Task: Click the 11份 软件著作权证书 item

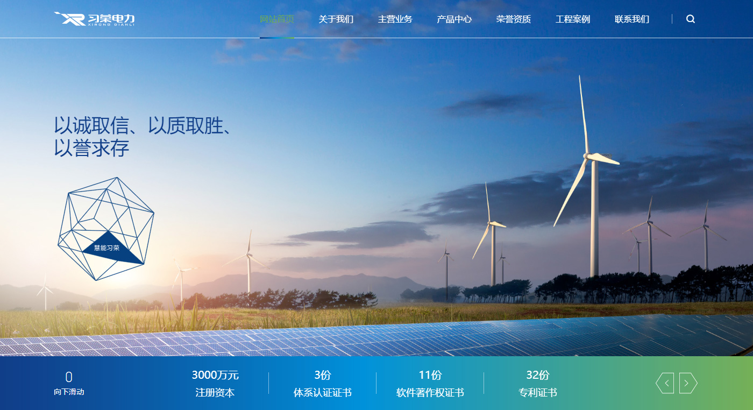Action: [x=430, y=383]
